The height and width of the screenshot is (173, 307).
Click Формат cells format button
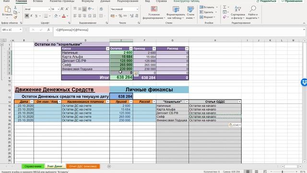[x=208, y=17]
